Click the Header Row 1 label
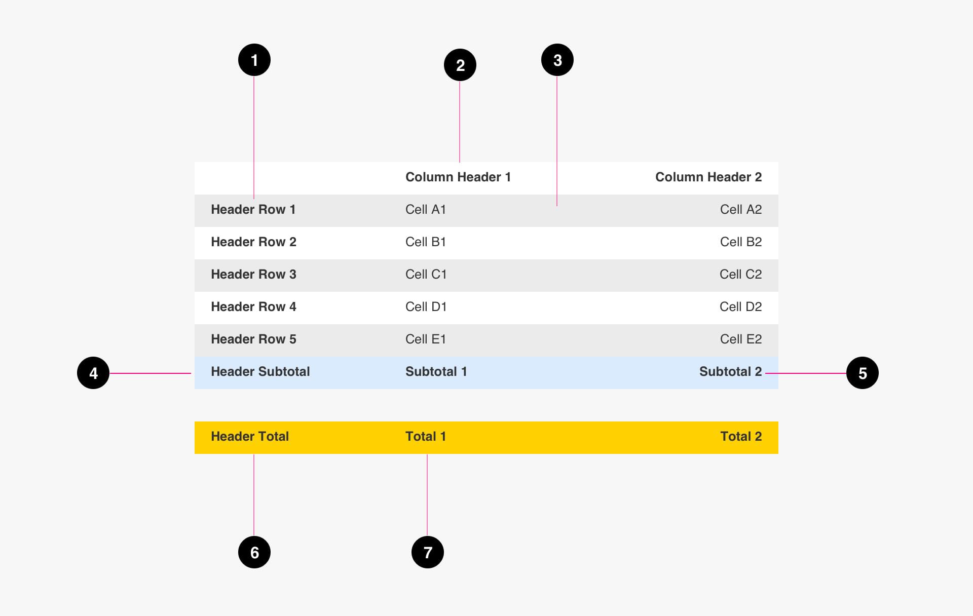The image size is (973, 616). (x=253, y=209)
